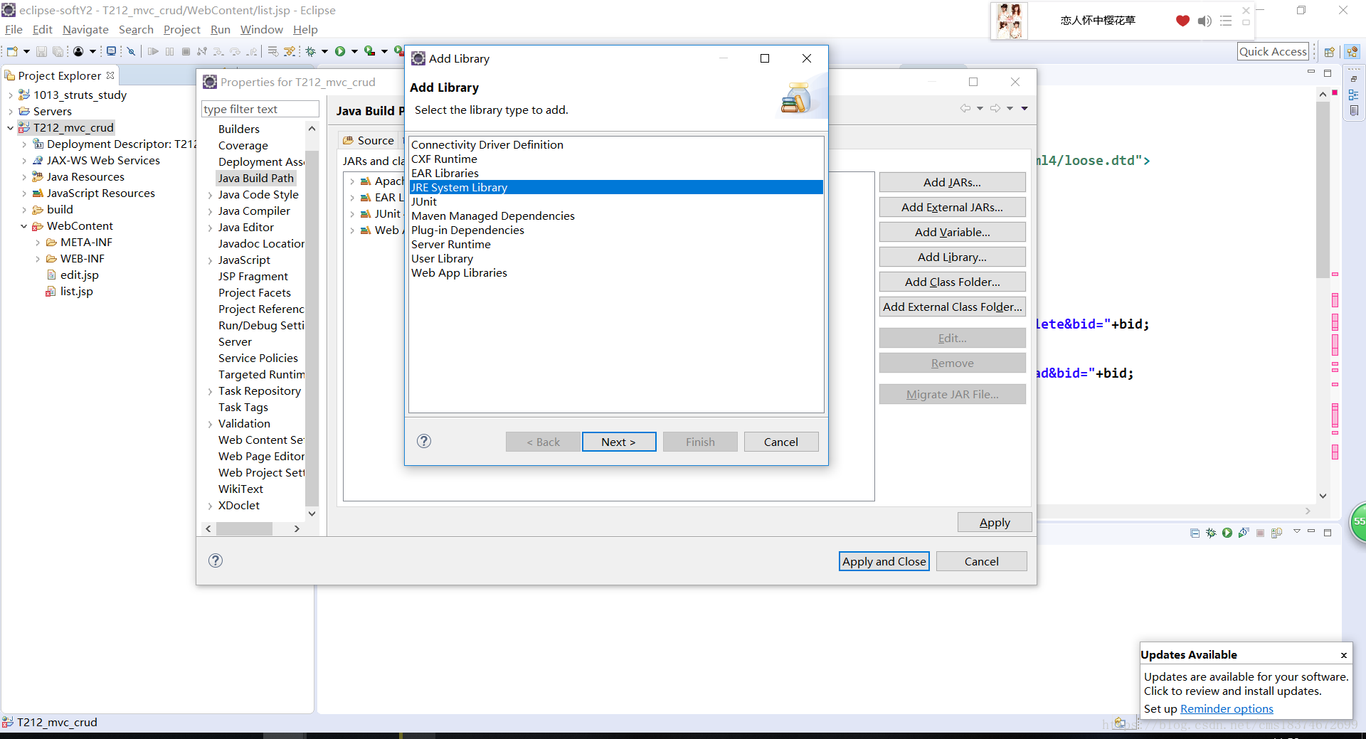Open the Window menu
The height and width of the screenshot is (739, 1366).
[x=261, y=29]
